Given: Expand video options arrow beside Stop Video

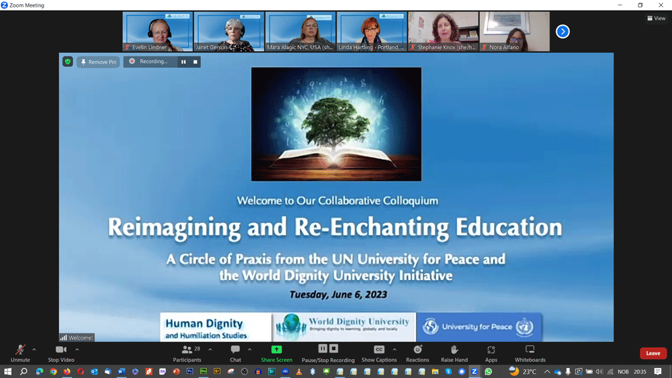Looking at the screenshot, I should (x=77, y=350).
